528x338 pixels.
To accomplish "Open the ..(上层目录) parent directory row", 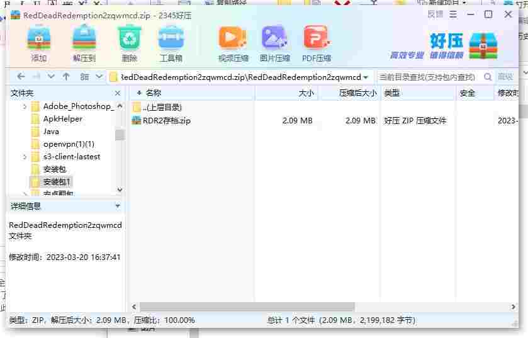I will [162, 108].
